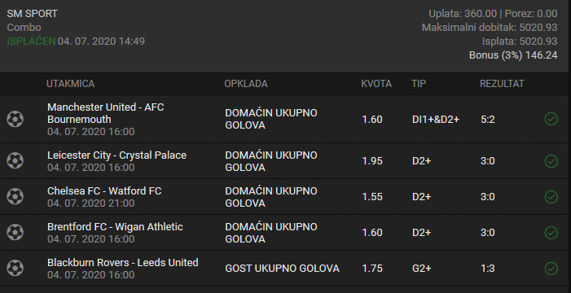Click green checkmark for 5:2 result
Image resolution: width=571 pixels, height=293 pixels.
(x=551, y=119)
